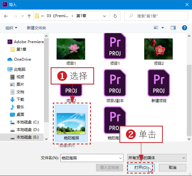Click the Back navigation arrow
The width and height of the screenshot is (192, 176).
(6, 16)
